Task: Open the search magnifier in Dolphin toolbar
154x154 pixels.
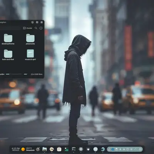Action: (36, 28)
